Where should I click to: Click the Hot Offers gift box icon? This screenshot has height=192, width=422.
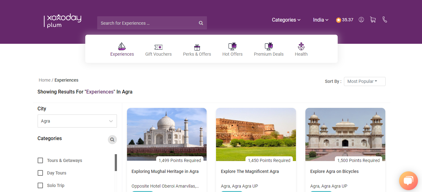pyautogui.click(x=232, y=46)
